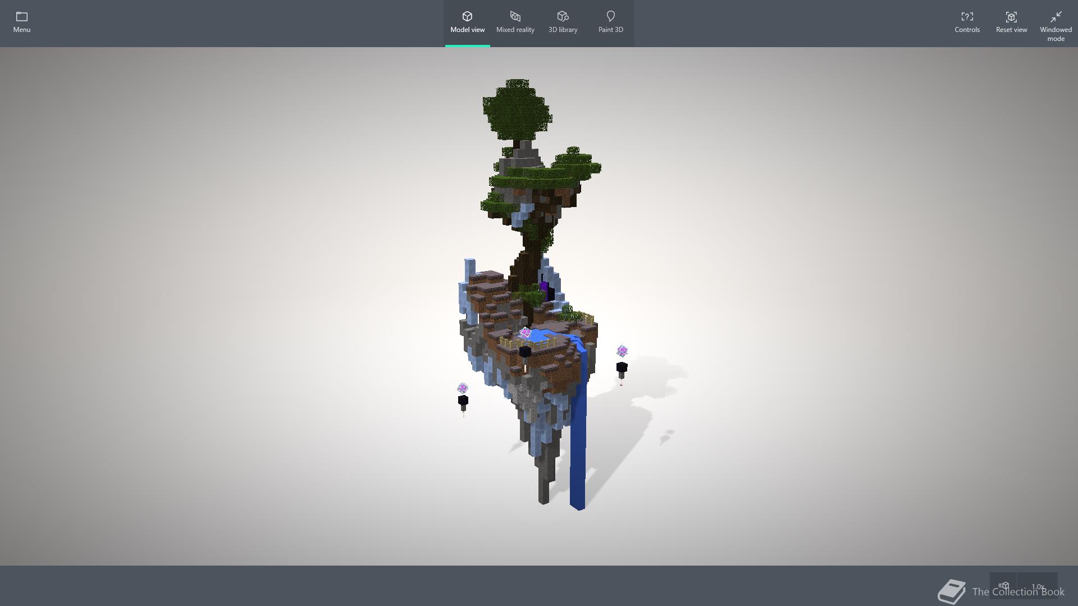
Task: Click Reset view to recenter the model
Action: 1011,23
